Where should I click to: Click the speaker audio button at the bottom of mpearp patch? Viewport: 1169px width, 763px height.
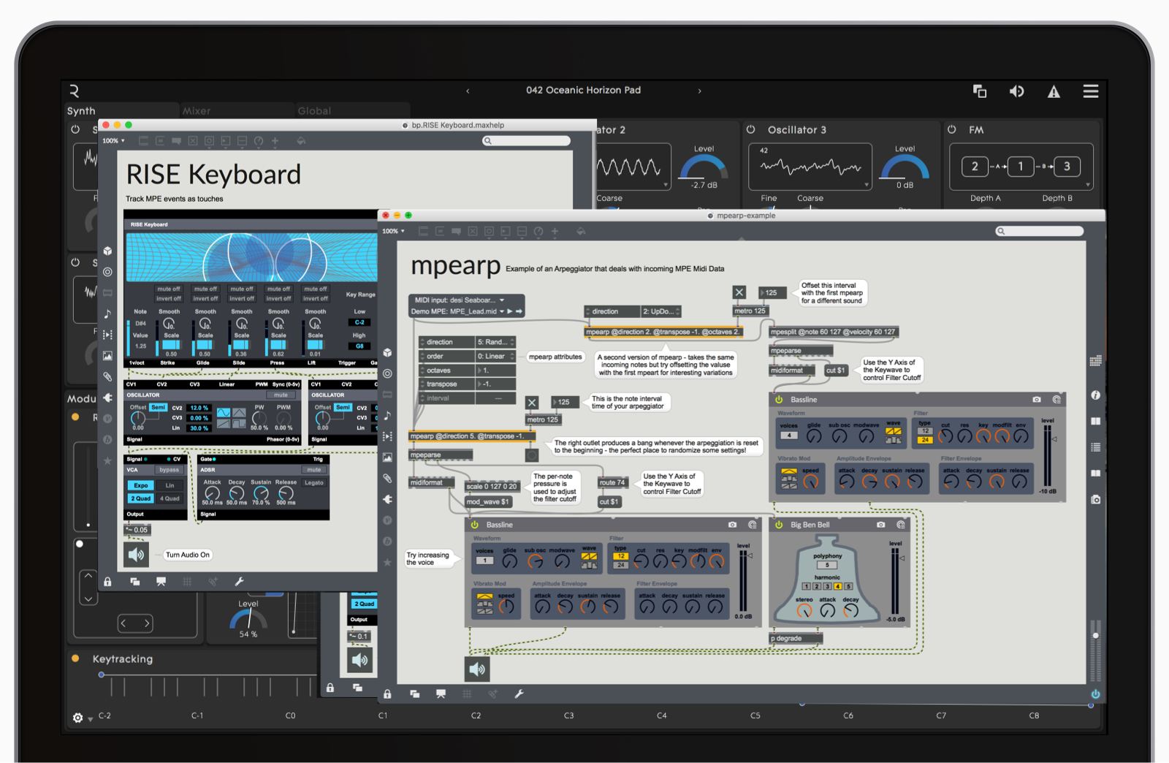(477, 669)
